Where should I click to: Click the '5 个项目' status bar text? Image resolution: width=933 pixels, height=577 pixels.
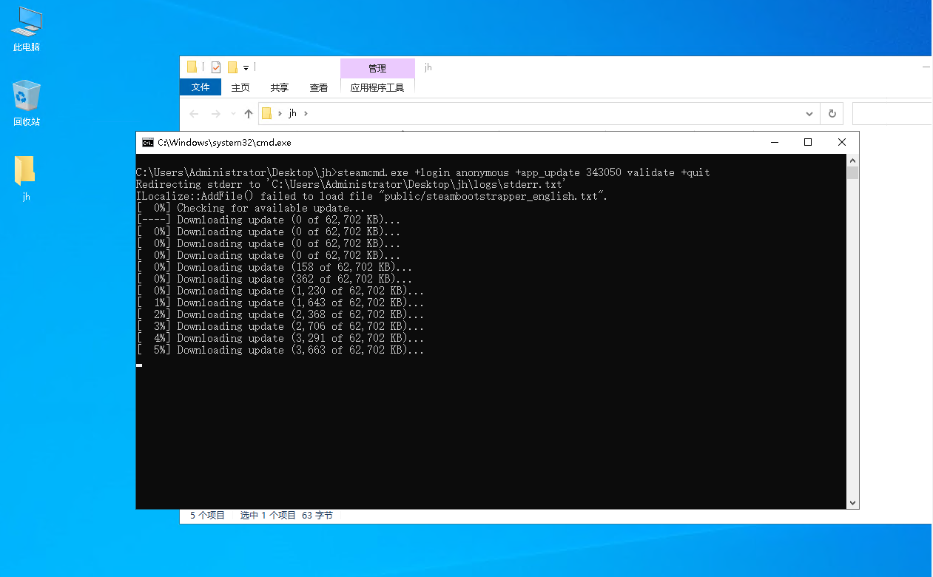click(x=208, y=516)
